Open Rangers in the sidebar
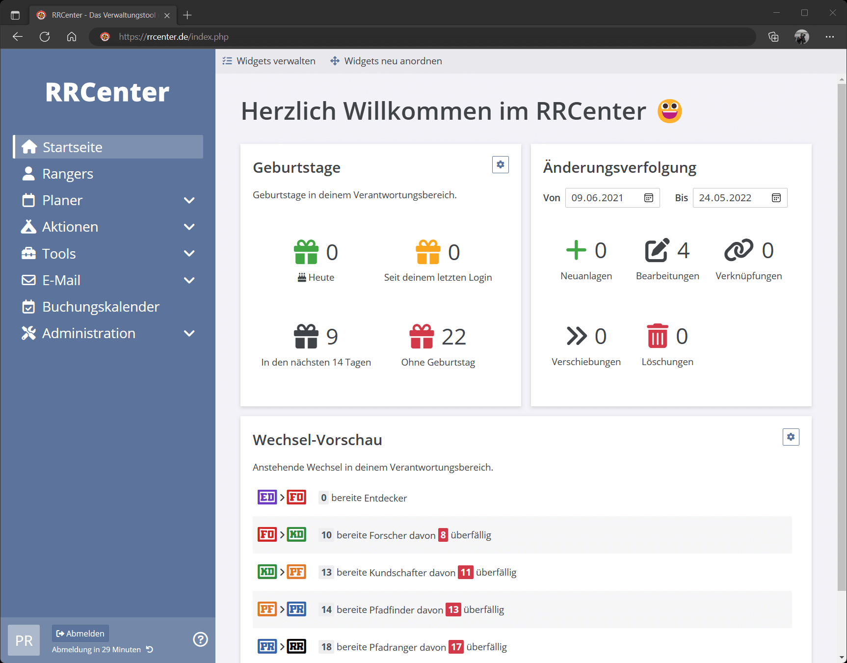The image size is (847, 663). [x=68, y=174]
